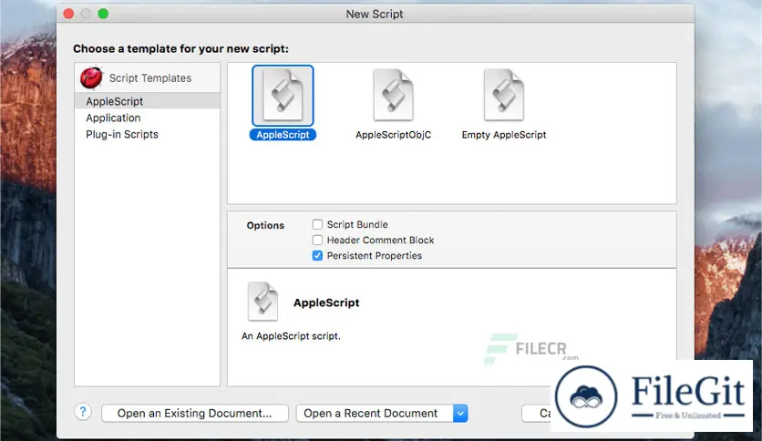This screenshot has width=762, height=441.
Task: Click the Script Bundle label text
Action: coord(357,224)
